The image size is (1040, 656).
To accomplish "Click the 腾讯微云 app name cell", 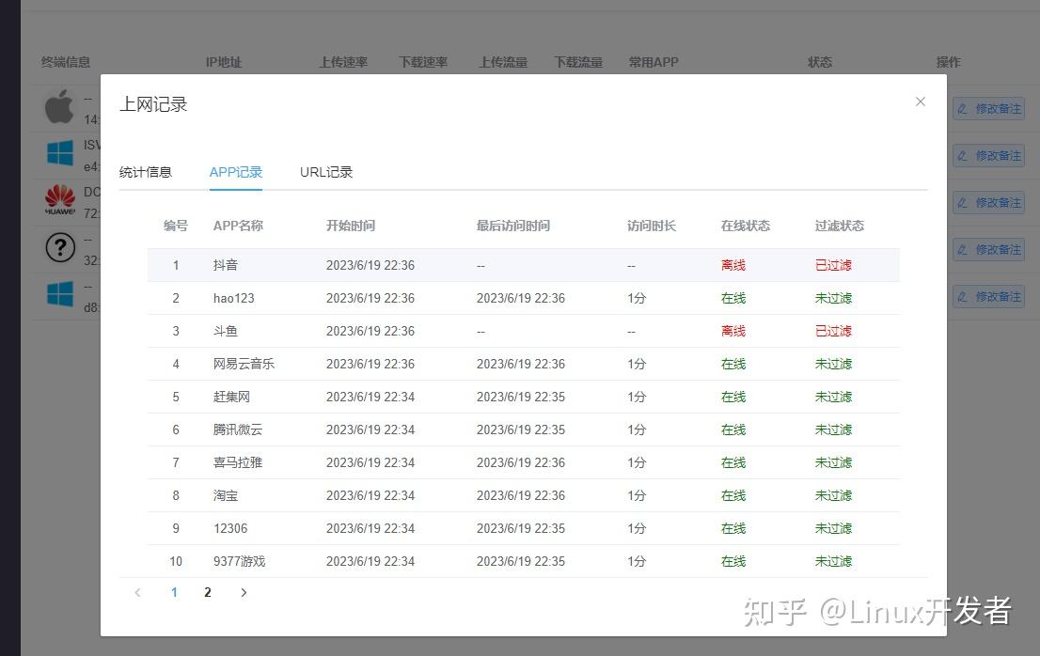I will point(238,430).
